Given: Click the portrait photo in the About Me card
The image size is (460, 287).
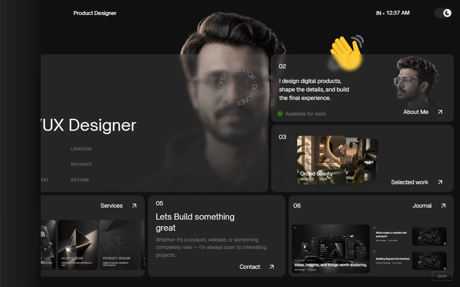Looking at the screenshot, I should [417, 83].
